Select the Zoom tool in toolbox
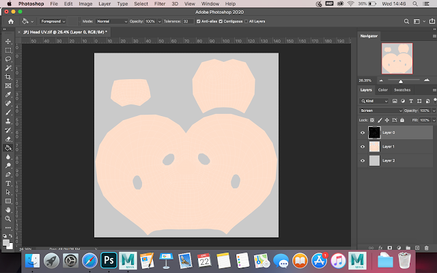This screenshot has height=273, width=437. tap(8, 218)
